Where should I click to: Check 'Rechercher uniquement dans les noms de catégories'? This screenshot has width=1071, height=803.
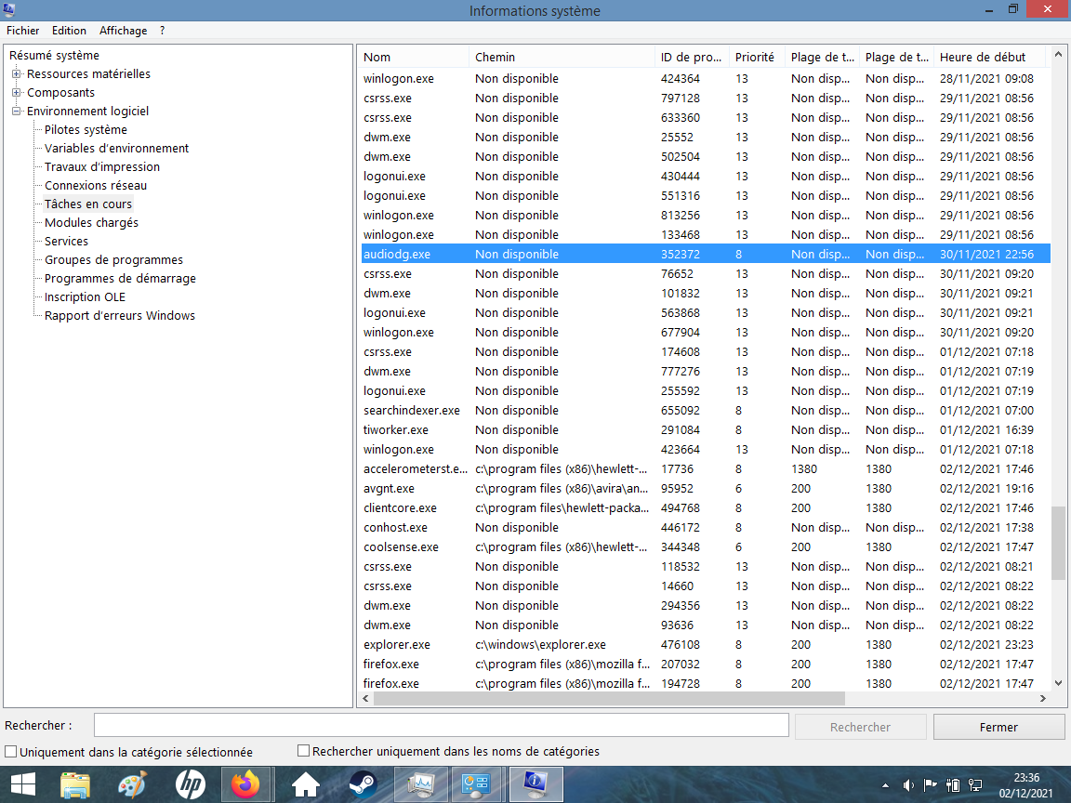pos(303,751)
